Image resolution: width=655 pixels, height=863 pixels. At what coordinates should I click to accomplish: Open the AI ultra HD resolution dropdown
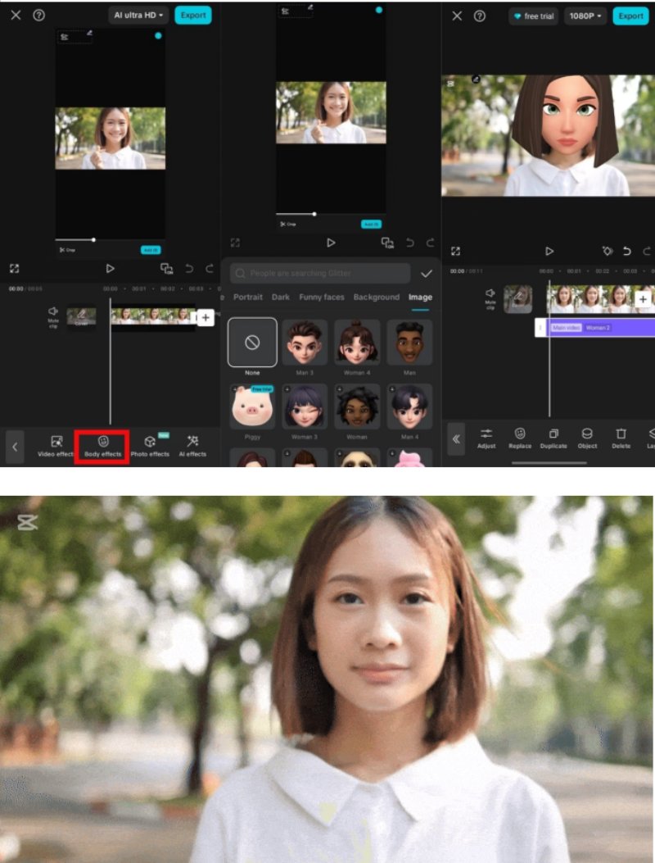point(138,16)
